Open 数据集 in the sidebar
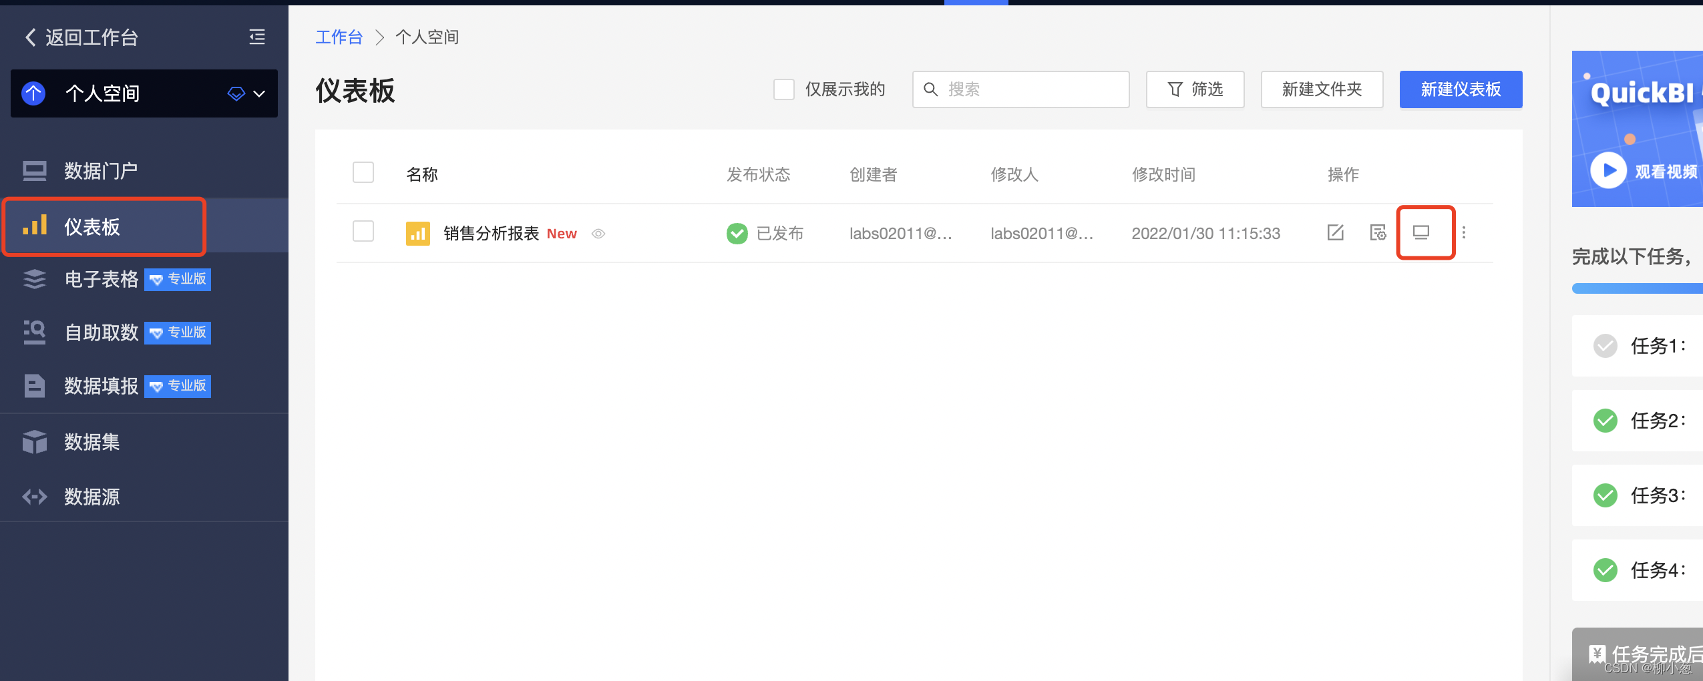The image size is (1703, 681). click(144, 442)
